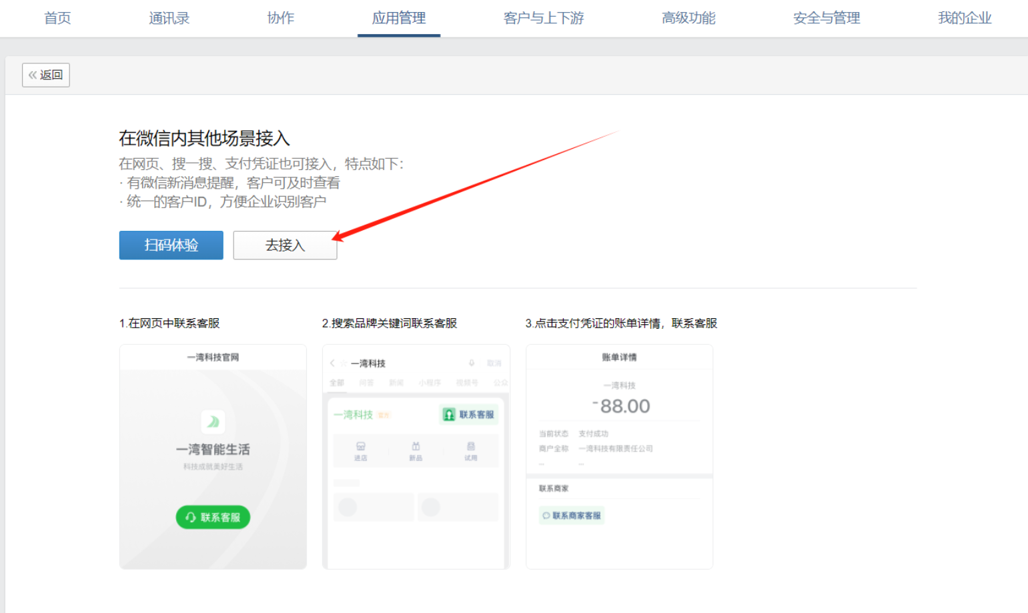1028x613 pixels.
Task: Click the 新品 gift icon
Action: click(416, 450)
